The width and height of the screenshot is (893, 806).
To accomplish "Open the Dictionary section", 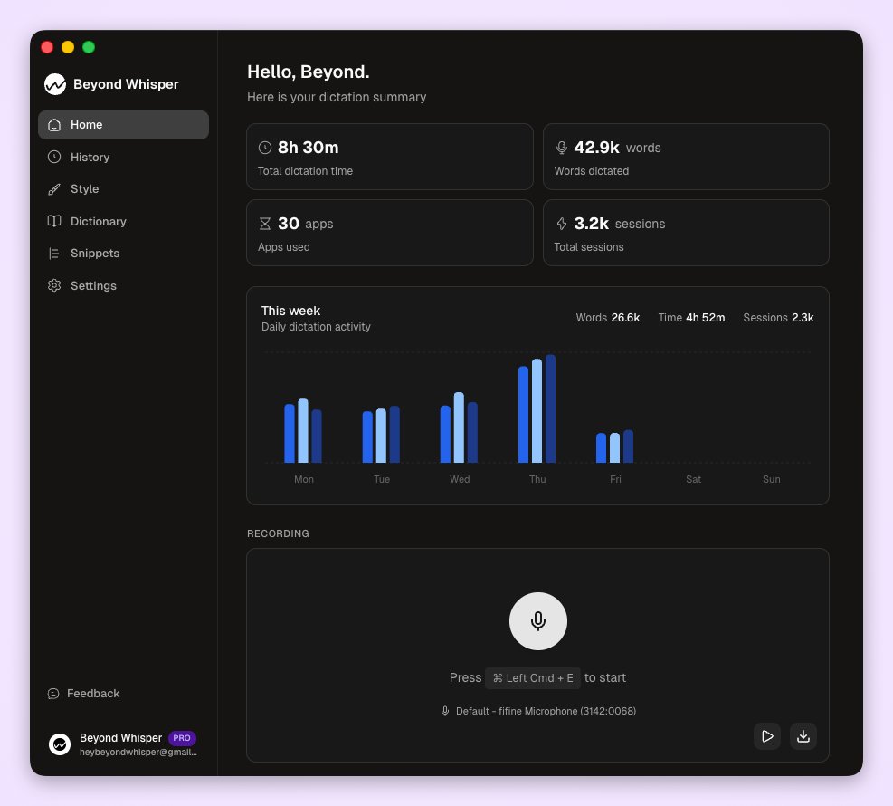I will point(123,221).
